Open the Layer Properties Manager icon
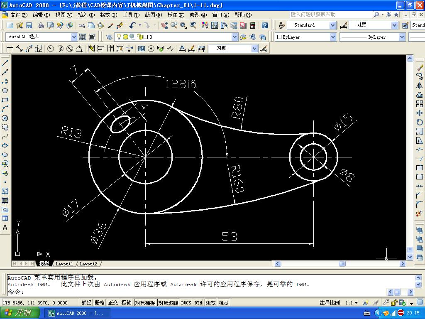425x319 pixels. 109,37
